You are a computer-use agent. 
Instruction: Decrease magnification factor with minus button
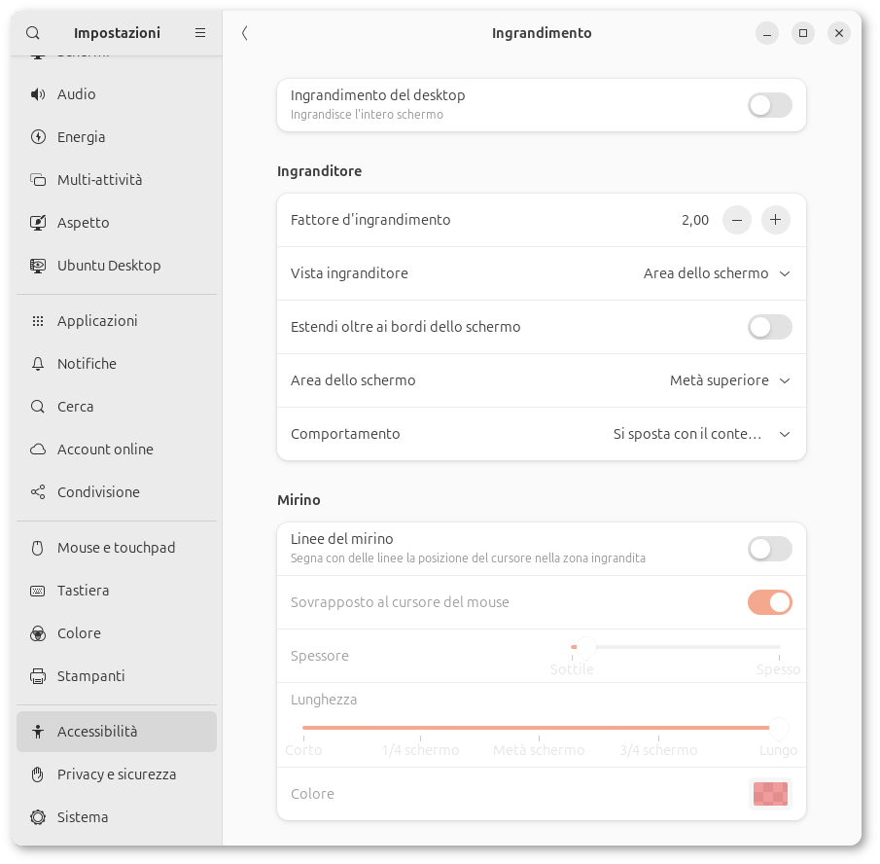click(737, 220)
